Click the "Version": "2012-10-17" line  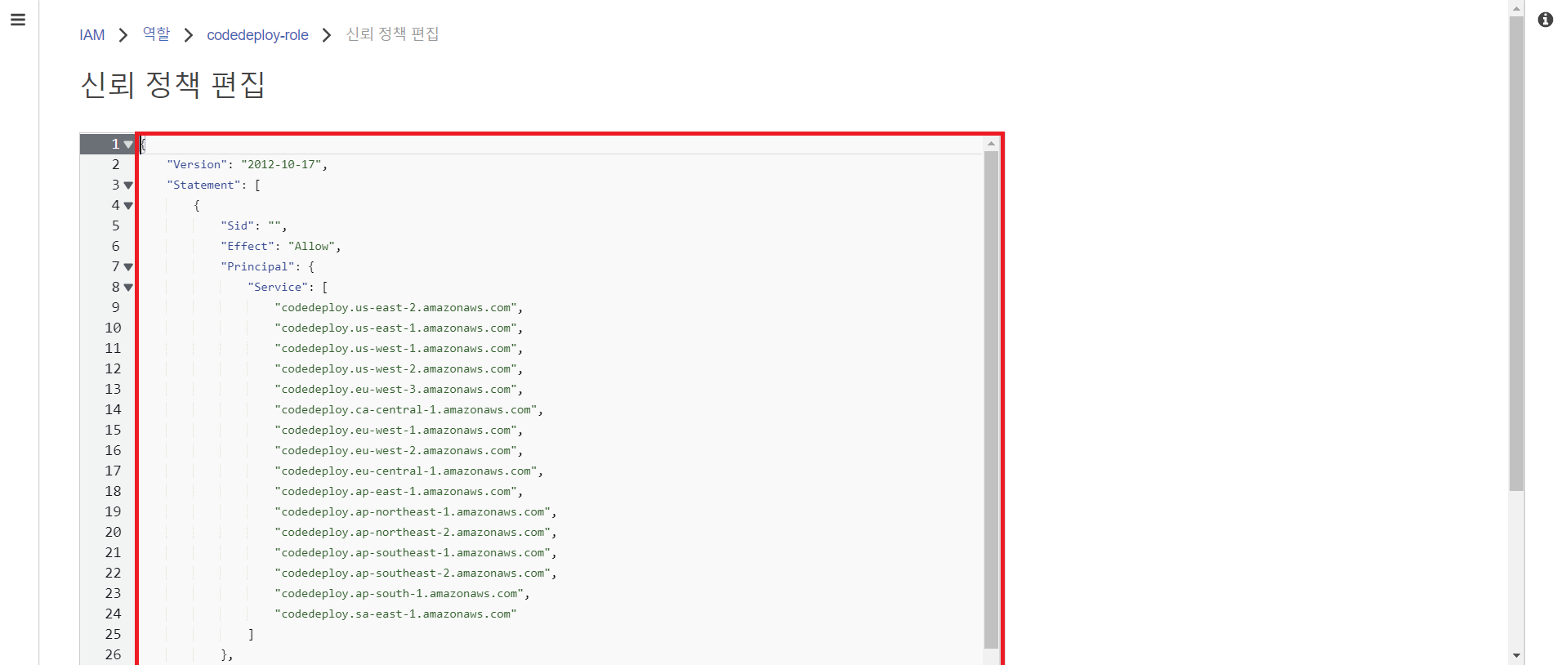pos(248,165)
